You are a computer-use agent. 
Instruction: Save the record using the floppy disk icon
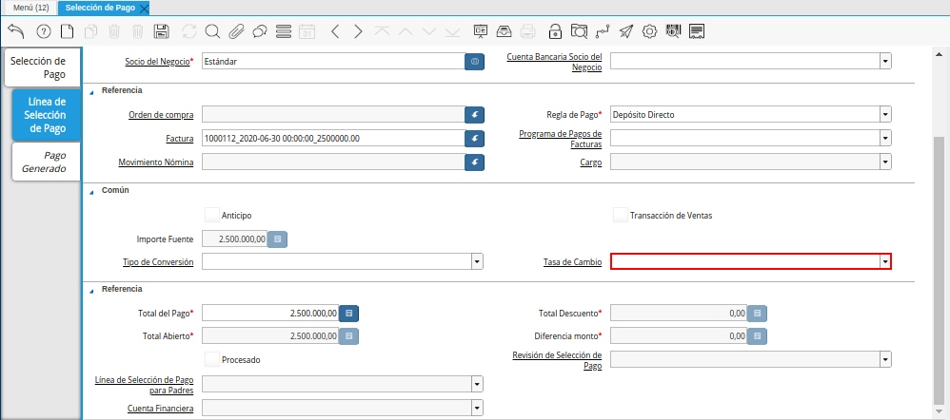point(161,31)
